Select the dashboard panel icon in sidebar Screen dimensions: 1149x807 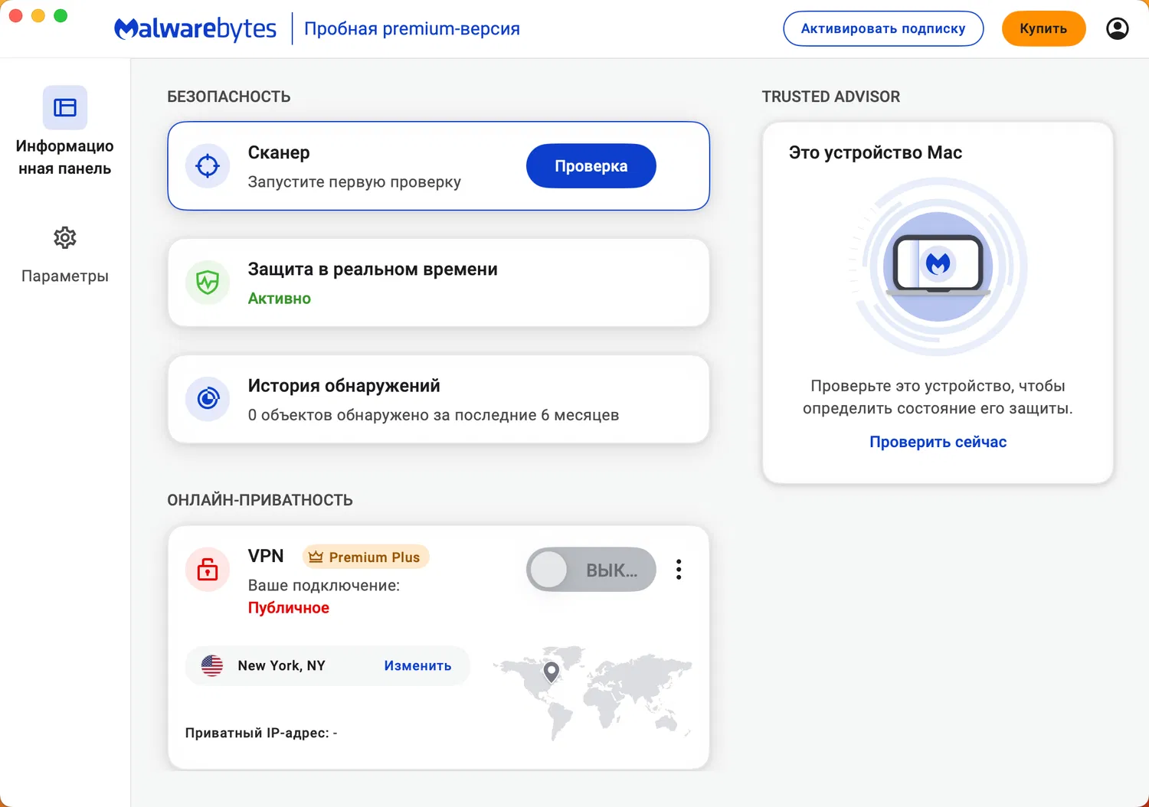coord(65,108)
